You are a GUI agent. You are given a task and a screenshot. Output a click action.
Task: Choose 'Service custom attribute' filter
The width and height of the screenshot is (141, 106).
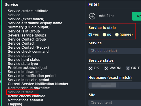28,11
